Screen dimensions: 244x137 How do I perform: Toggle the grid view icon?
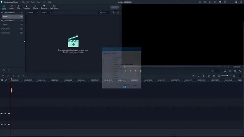118,13
